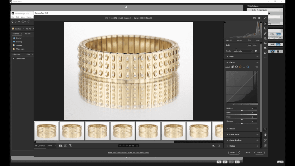
Task: Select the Edit sliders tool icon
Action: [265, 24]
